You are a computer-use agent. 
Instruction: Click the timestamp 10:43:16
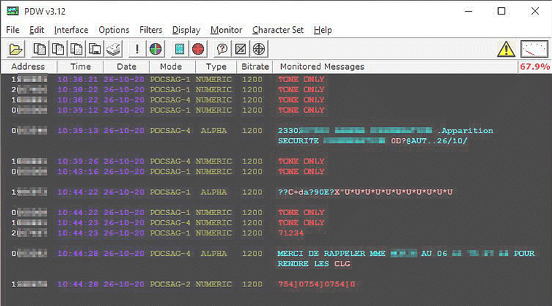pyautogui.click(x=78, y=172)
